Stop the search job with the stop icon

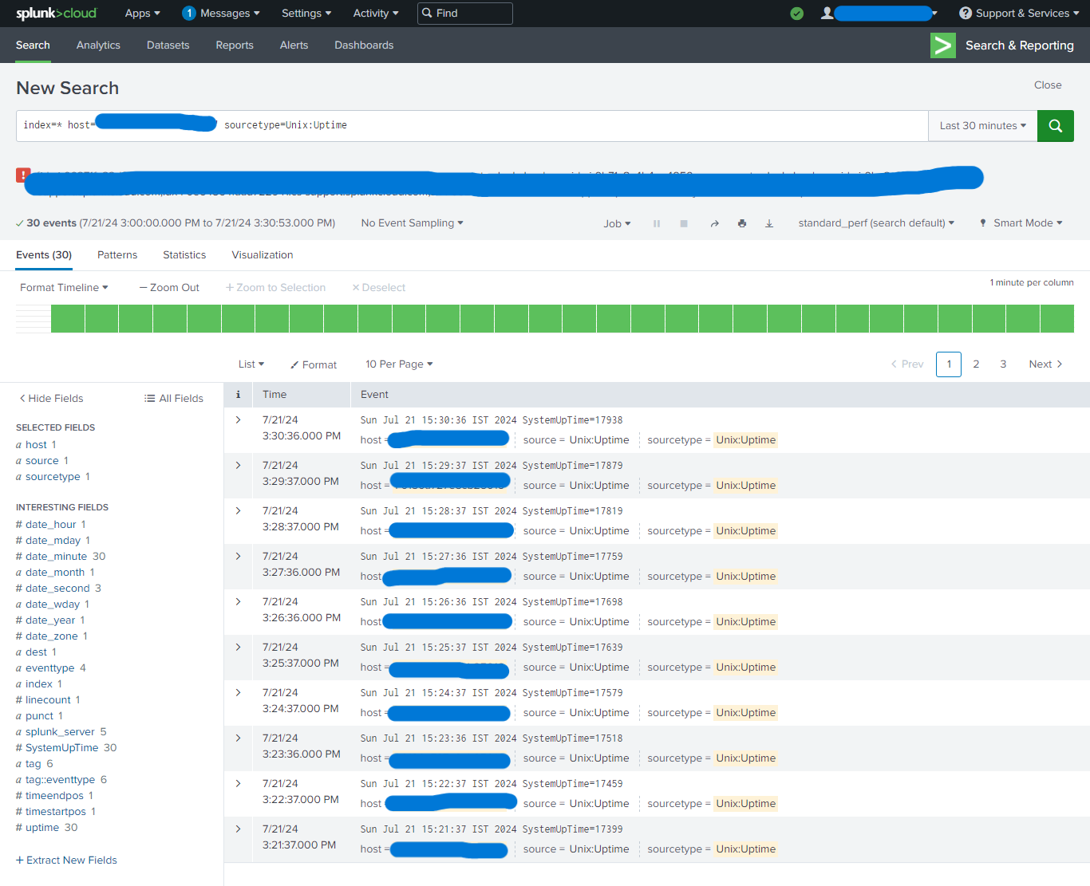tap(684, 223)
